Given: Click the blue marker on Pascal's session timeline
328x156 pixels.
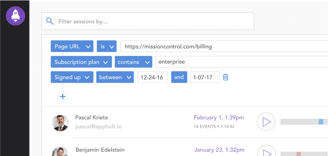Looking at the screenshot, I should pos(321,122).
